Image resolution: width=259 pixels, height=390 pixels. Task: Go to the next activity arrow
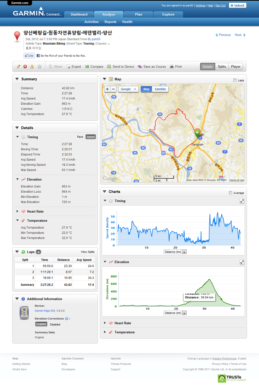tap(245, 35)
